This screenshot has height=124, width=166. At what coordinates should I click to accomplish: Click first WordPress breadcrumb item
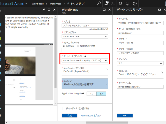pos(38,4)
